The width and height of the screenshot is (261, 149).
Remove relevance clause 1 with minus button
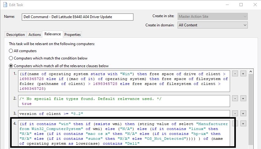(235, 74)
